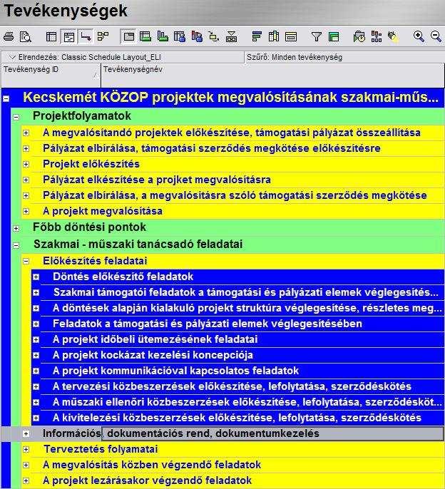Click the Level Resources icon
Screen dimensions: 445x489
tap(377, 37)
